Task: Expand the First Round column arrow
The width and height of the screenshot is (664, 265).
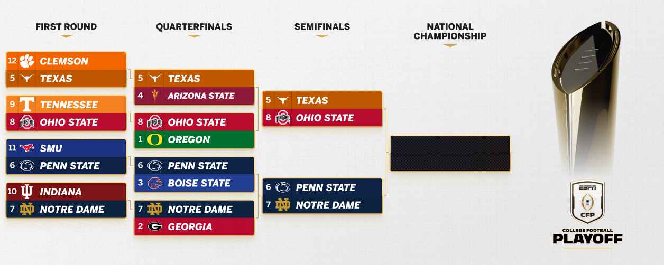Action: tap(66, 36)
